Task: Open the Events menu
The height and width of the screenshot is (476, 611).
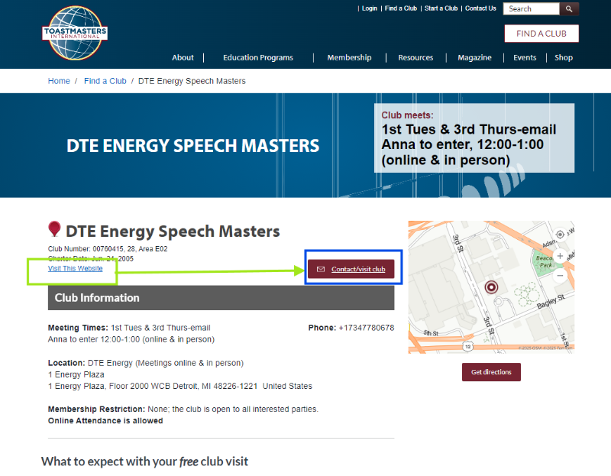Action: [x=525, y=57]
